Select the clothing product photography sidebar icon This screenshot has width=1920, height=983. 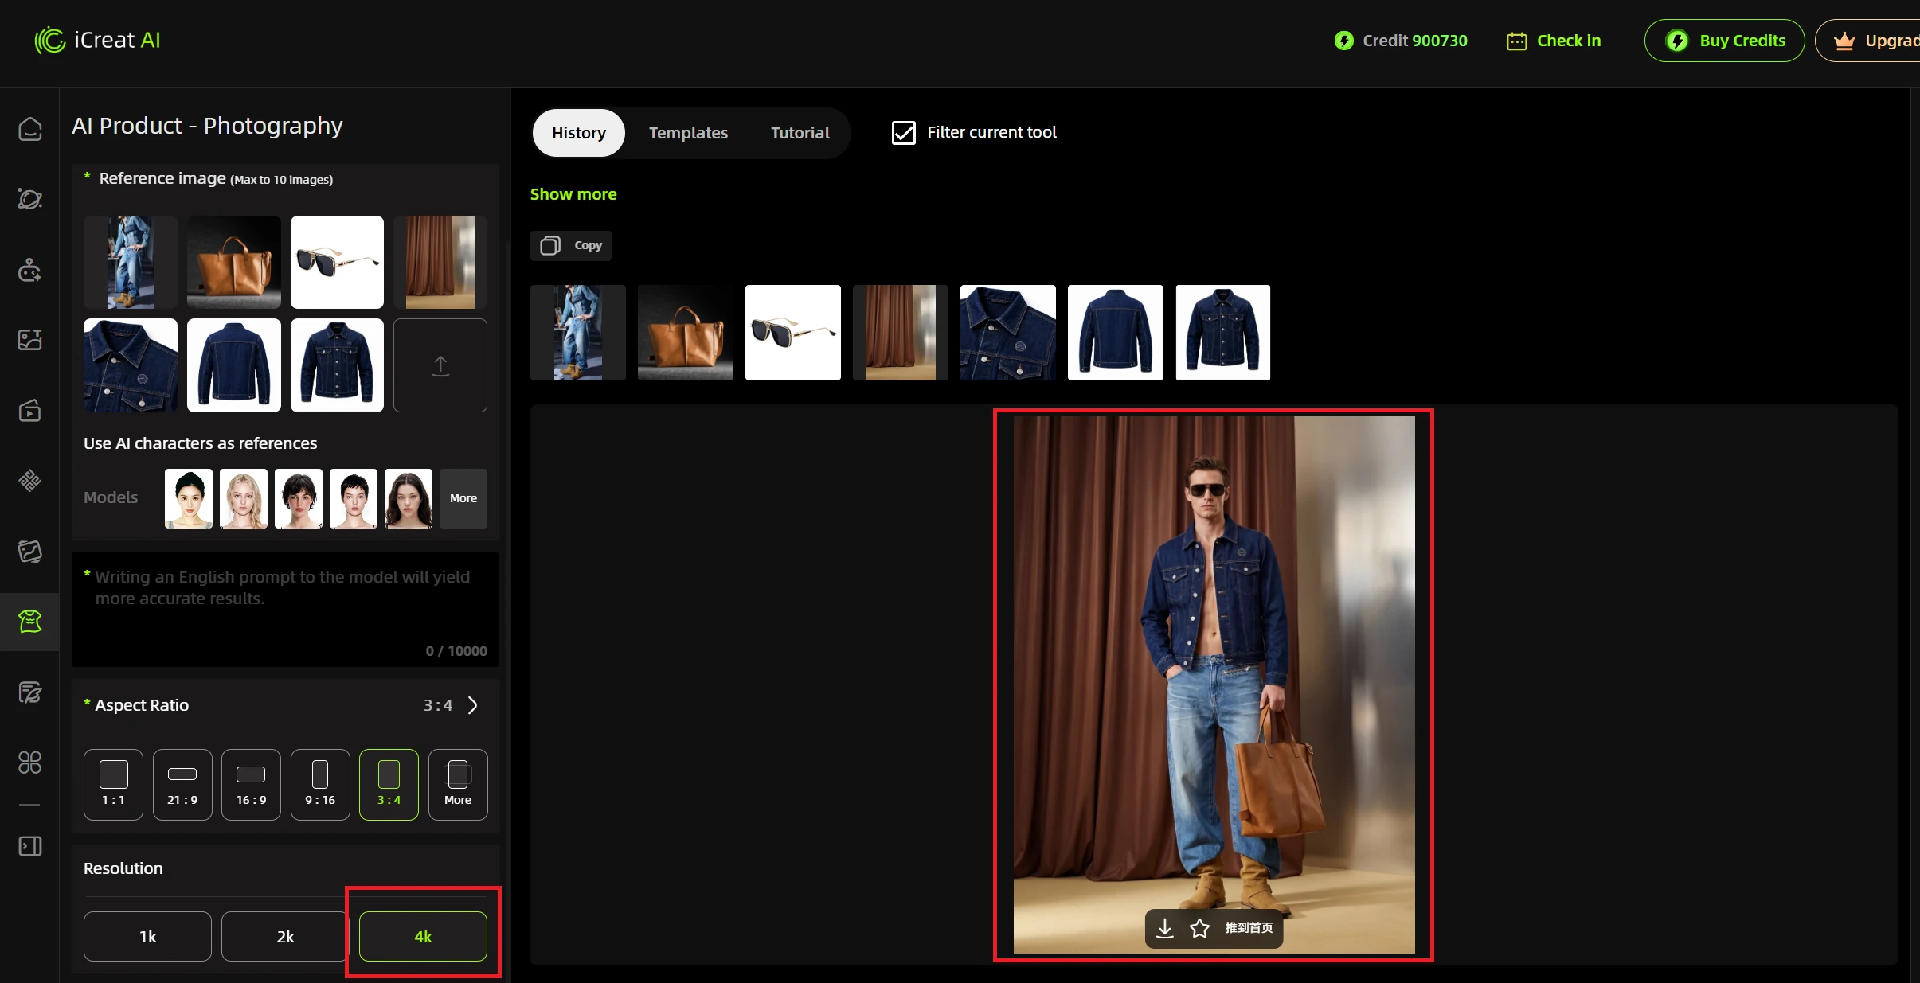(x=29, y=622)
